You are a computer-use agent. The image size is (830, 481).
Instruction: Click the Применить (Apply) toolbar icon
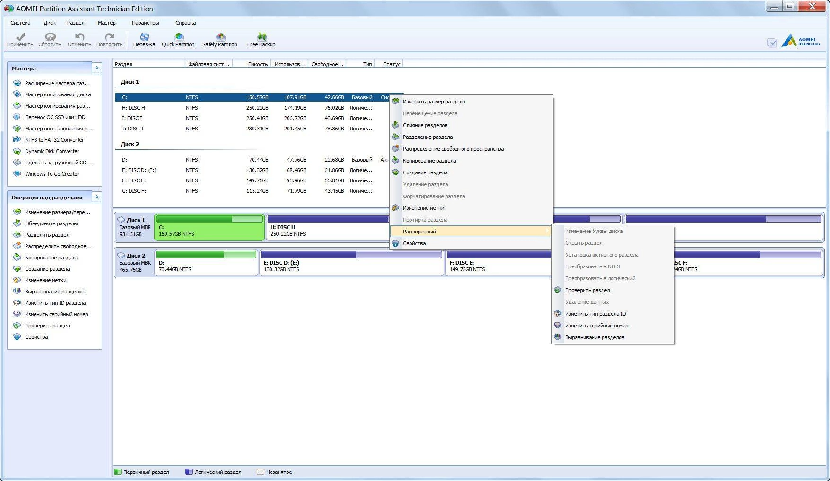20,36
